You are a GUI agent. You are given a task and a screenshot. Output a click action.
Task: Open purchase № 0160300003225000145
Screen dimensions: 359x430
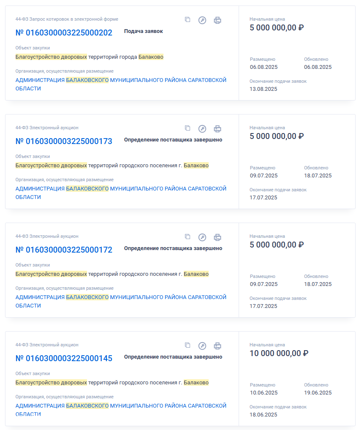click(x=64, y=359)
